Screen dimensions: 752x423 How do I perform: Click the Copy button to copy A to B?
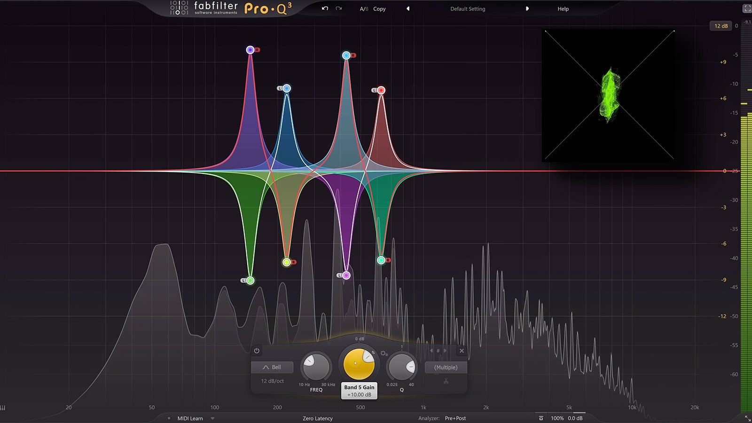pyautogui.click(x=379, y=8)
